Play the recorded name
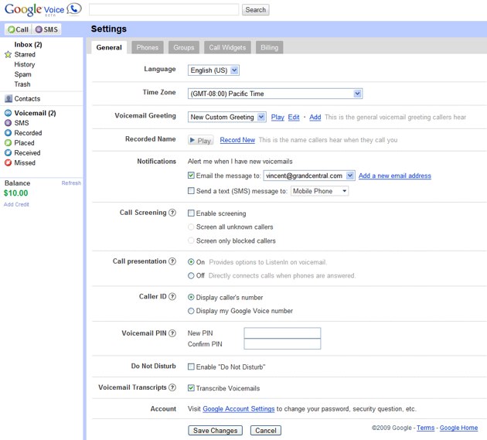 click(x=201, y=141)
